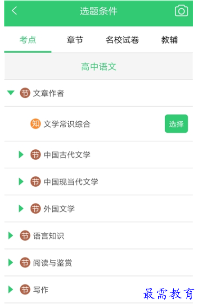198x308 pixels.
Task: Click the 节 badge beside 外国文学
Action: click(x=36, y=209)
